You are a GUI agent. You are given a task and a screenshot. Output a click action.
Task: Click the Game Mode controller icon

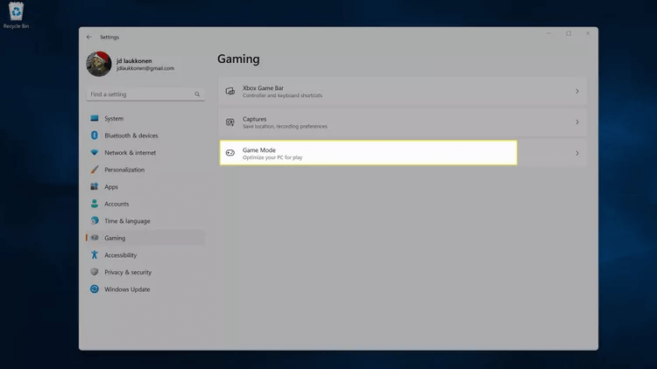[230, 153]
